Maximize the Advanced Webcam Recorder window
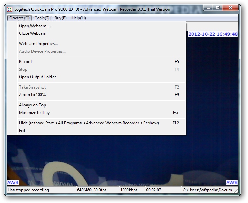248x203 pixels. click(x=218, y=8)
